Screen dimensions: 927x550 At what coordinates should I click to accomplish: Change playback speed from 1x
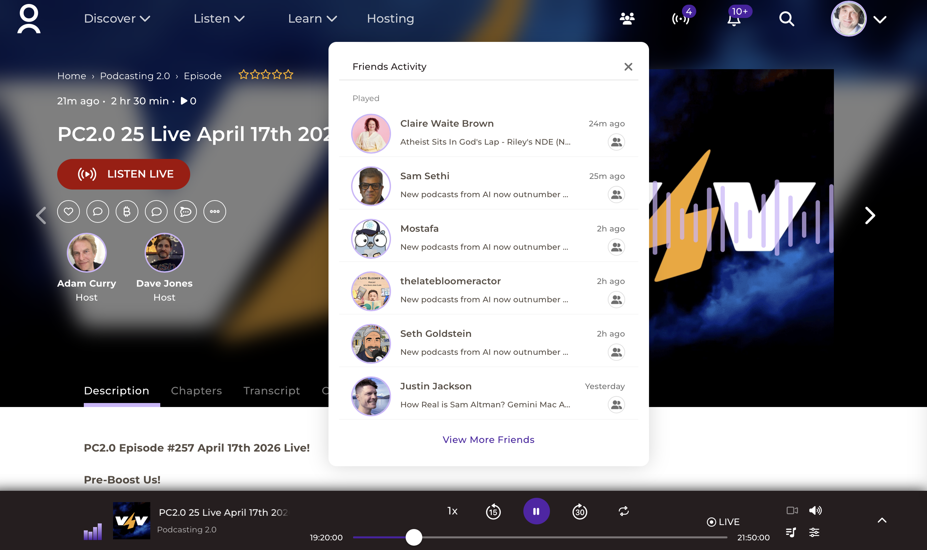(x=453, y=511)
